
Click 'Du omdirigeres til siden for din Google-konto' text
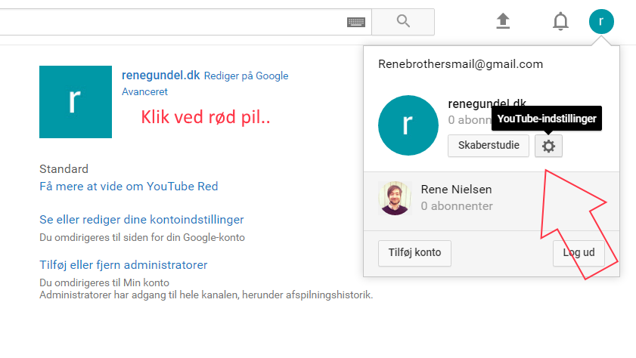[x=142, y=237]
